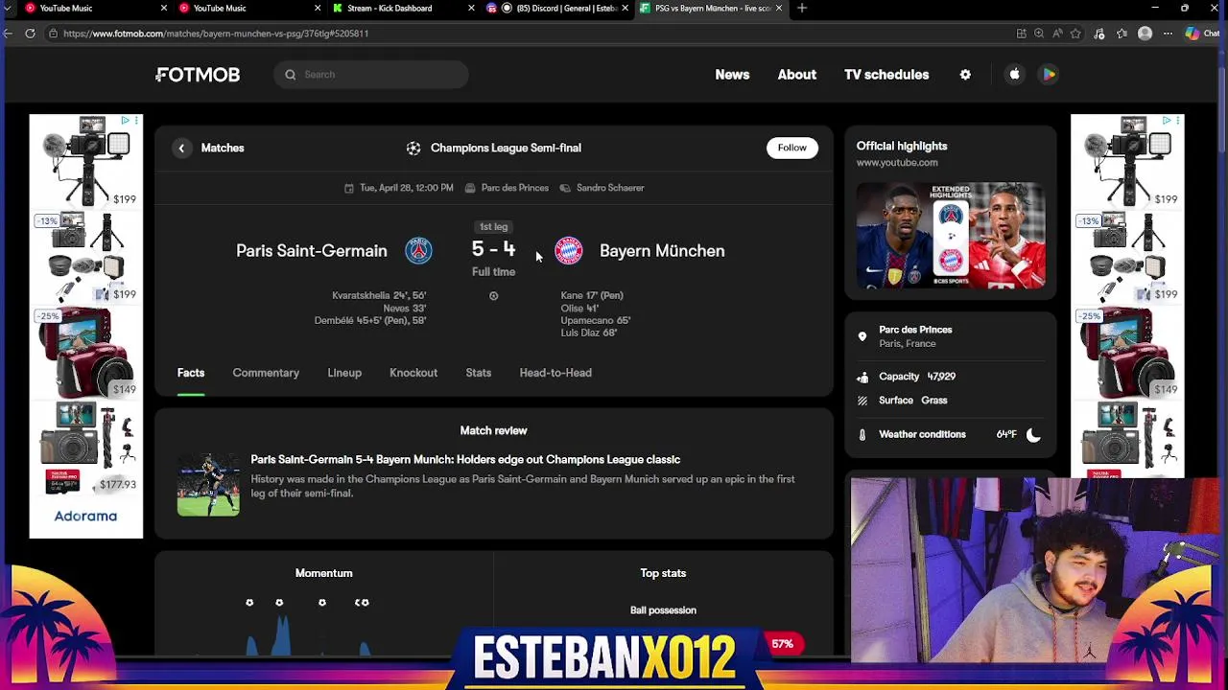The image size is (1228, 690).
Task: Click the Ball possession label
Action: (x=663, y=610)
